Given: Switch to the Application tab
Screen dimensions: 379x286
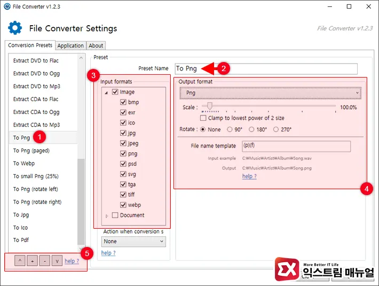Looking at the screenshot, I should [70, 46].
